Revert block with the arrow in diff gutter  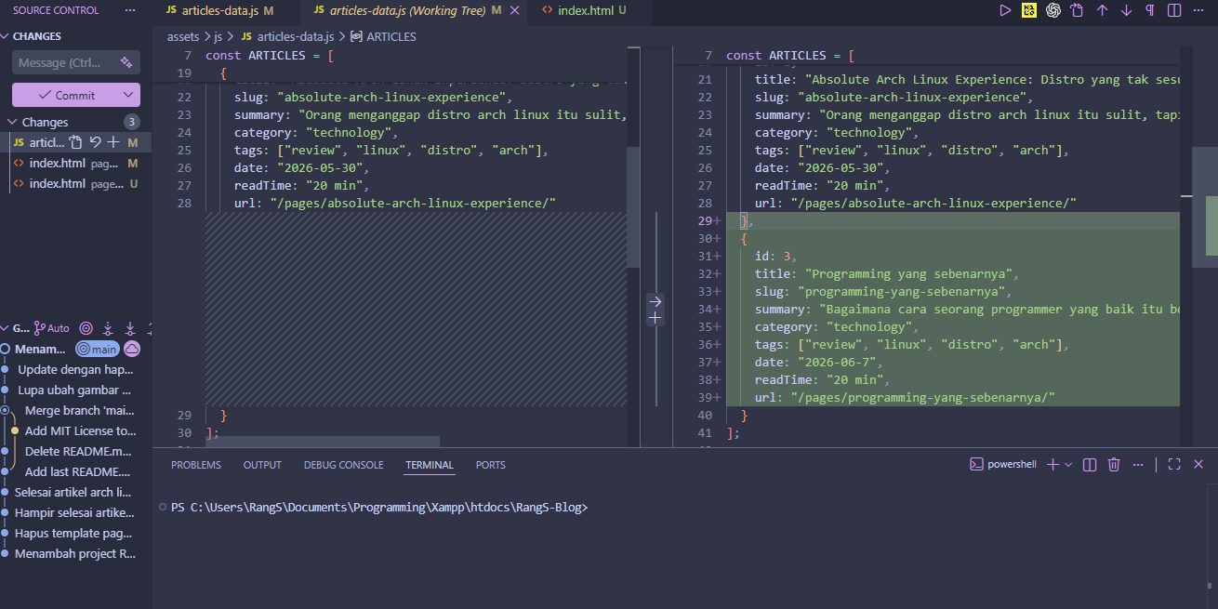point(655,301)
